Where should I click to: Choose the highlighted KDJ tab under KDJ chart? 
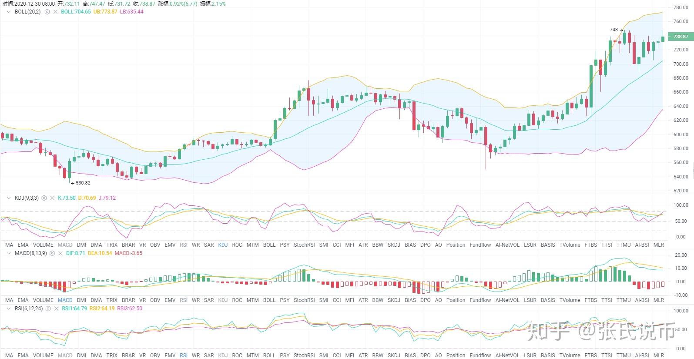[223, 245]
